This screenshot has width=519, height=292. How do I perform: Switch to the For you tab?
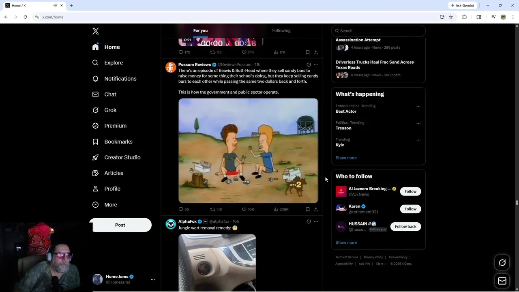point(200,30)
